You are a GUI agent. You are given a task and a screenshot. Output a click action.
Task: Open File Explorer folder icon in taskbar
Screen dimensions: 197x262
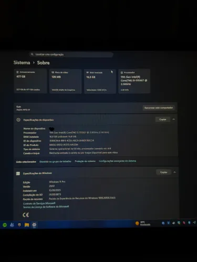tap(27, 225)
